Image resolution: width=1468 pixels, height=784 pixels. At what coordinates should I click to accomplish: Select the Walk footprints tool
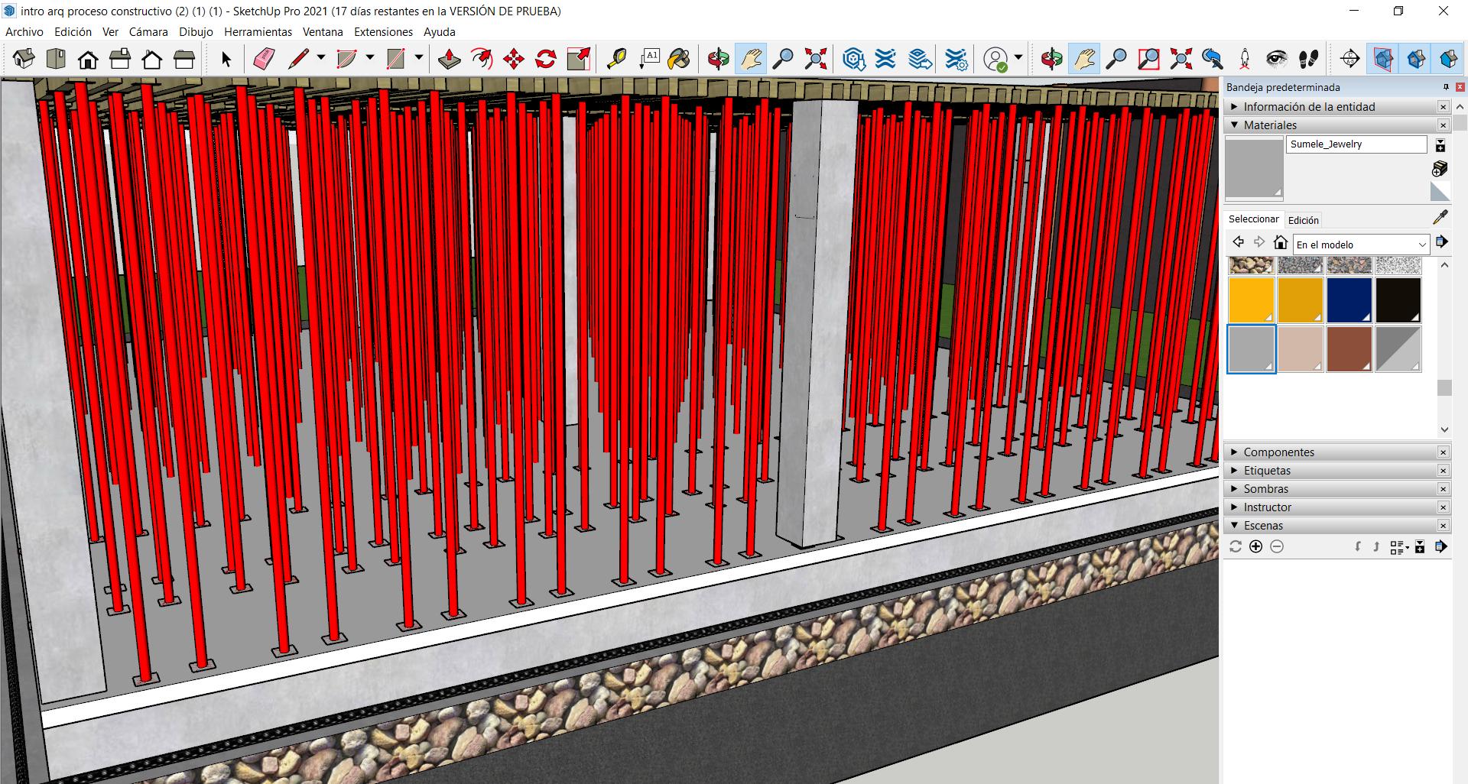click(x=1308, y=59)
